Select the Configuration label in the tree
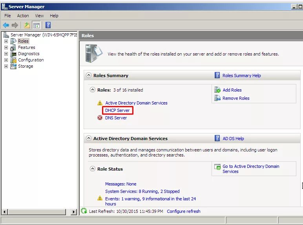Screen dimensions: 303x225 [x=31, y=60]
